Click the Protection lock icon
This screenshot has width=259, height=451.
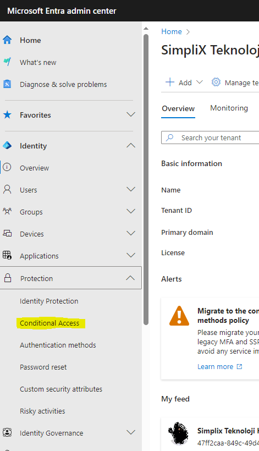tap(8, 278)
